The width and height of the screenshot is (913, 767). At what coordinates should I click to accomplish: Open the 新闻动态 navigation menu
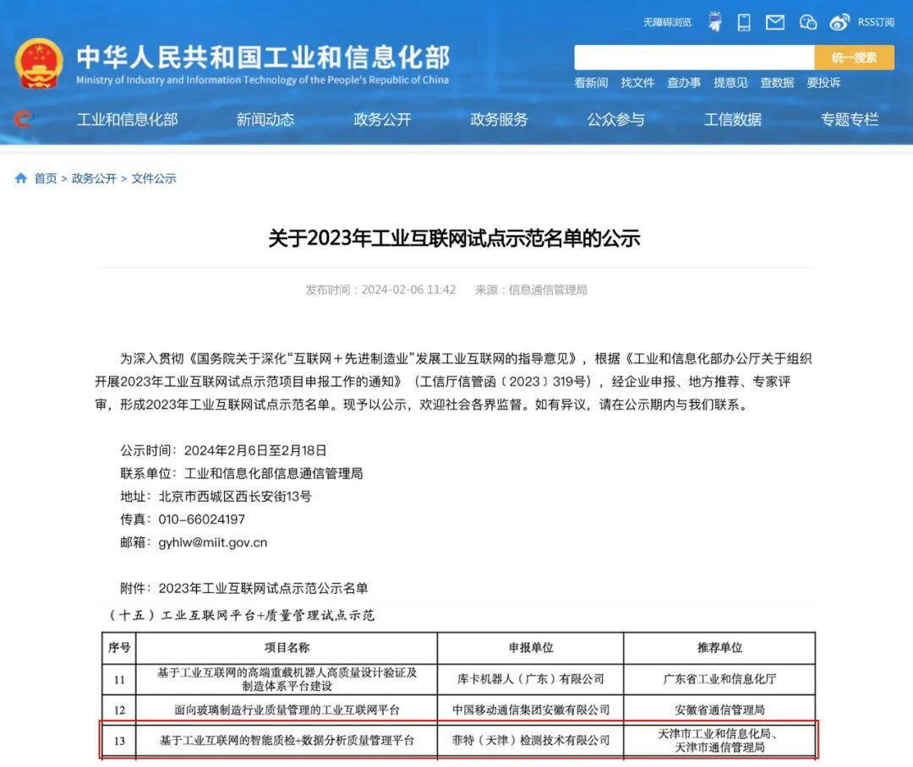coord(265,119)
